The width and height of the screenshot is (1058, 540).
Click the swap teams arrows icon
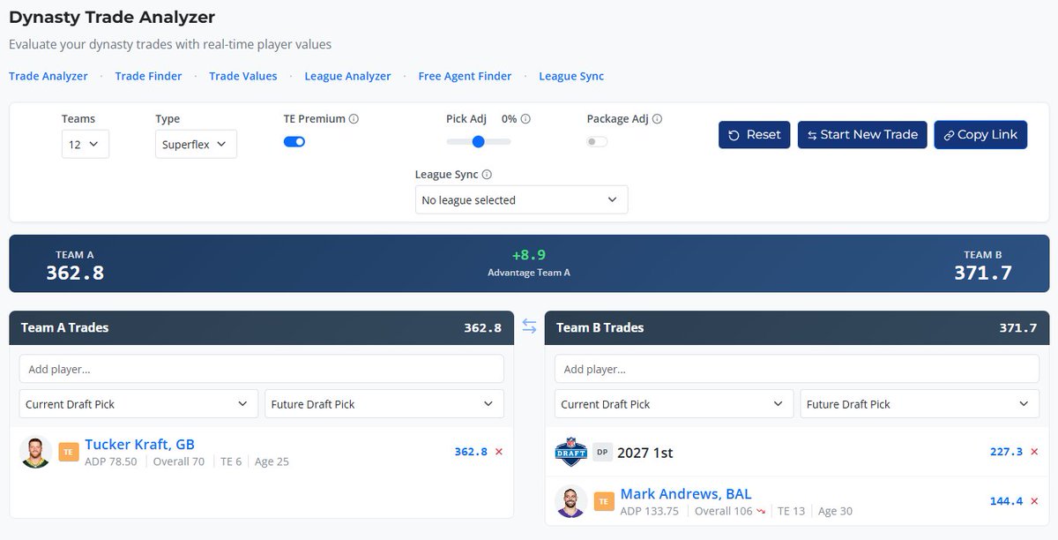pos(529,326)
